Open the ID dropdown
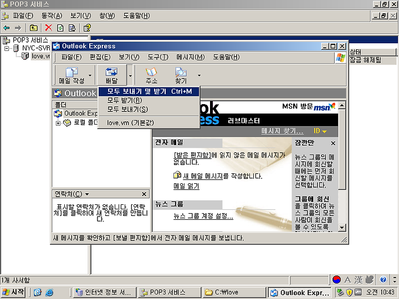This screenshot has width=399, height=299. 320,131
